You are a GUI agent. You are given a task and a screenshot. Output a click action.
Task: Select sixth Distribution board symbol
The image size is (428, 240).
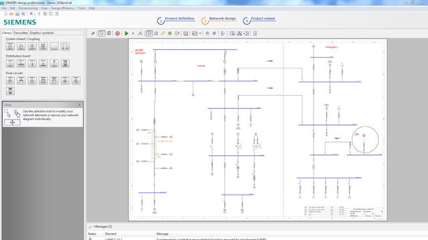point(65,63)
